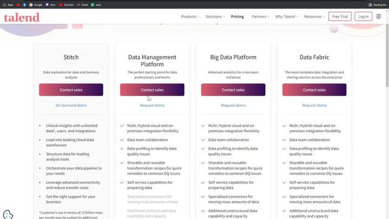This screenshot has height=219, width=389.
Task: Expand the Partners menu
Action: point(260,16)
